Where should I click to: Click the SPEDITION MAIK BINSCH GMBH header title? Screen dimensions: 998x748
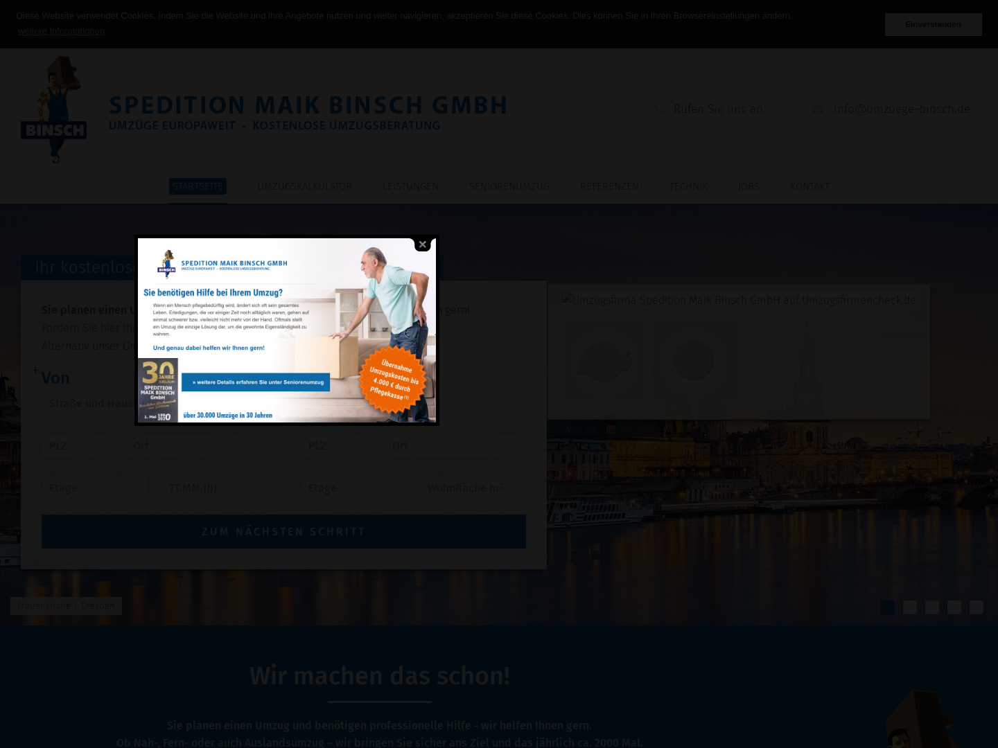click(308, 105)
